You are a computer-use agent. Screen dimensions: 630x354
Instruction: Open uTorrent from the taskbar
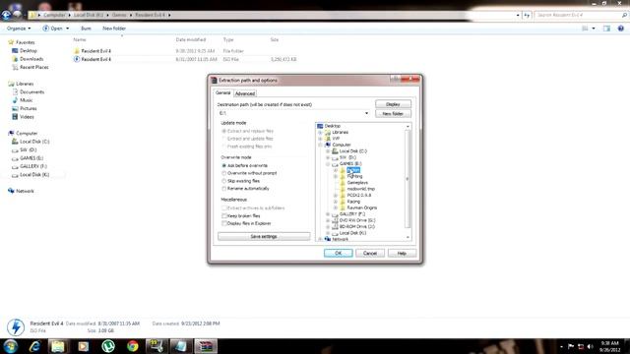point(107,346)
